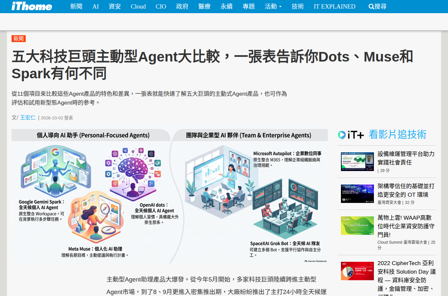This screenshot has width=448, height=296.
Task: Open the 新聞 menu item
Action: click(76, 7)
